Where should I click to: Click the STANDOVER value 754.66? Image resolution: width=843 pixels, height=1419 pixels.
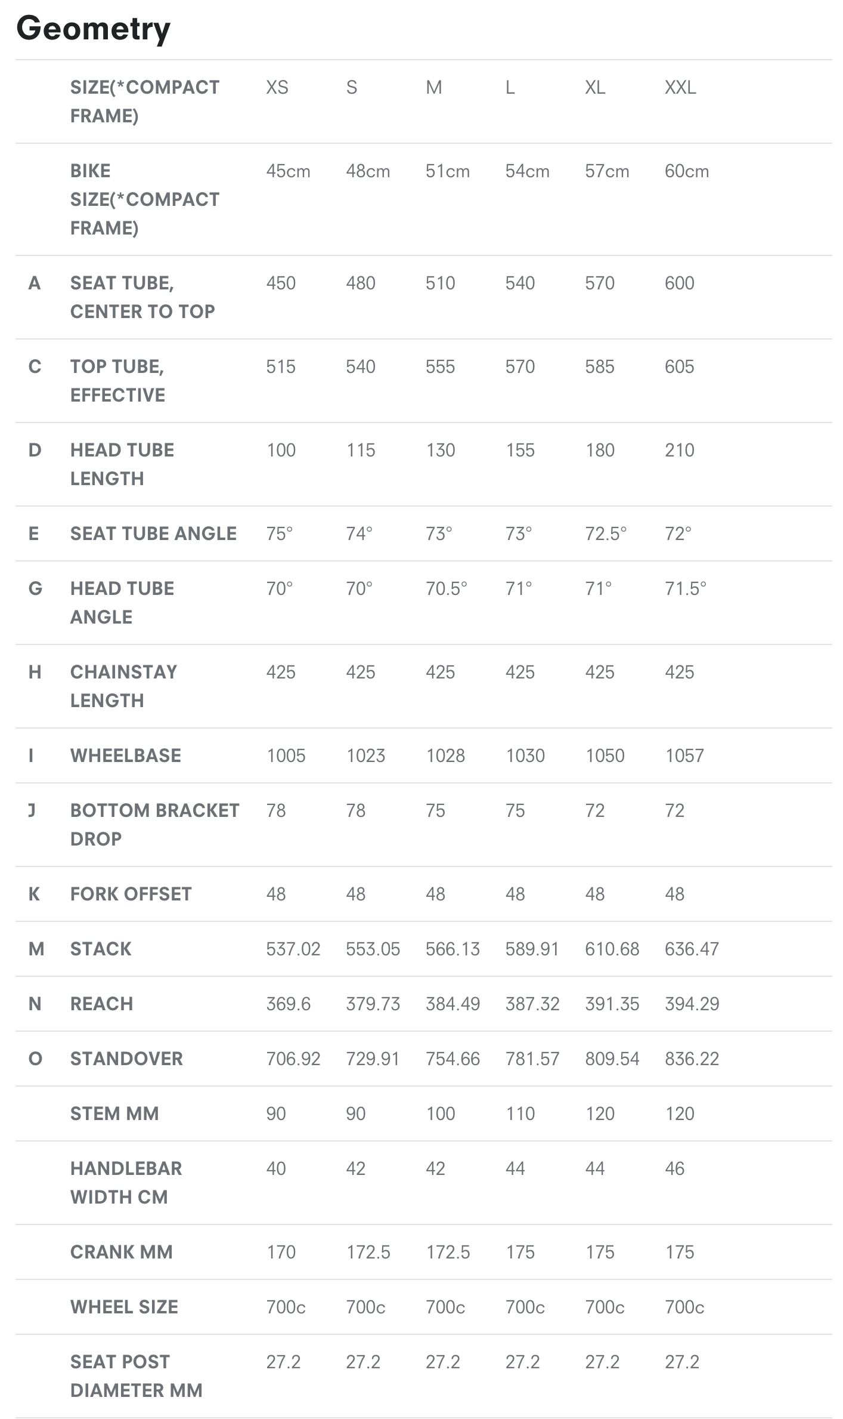pyautogui.click(x=453, y=1059)
